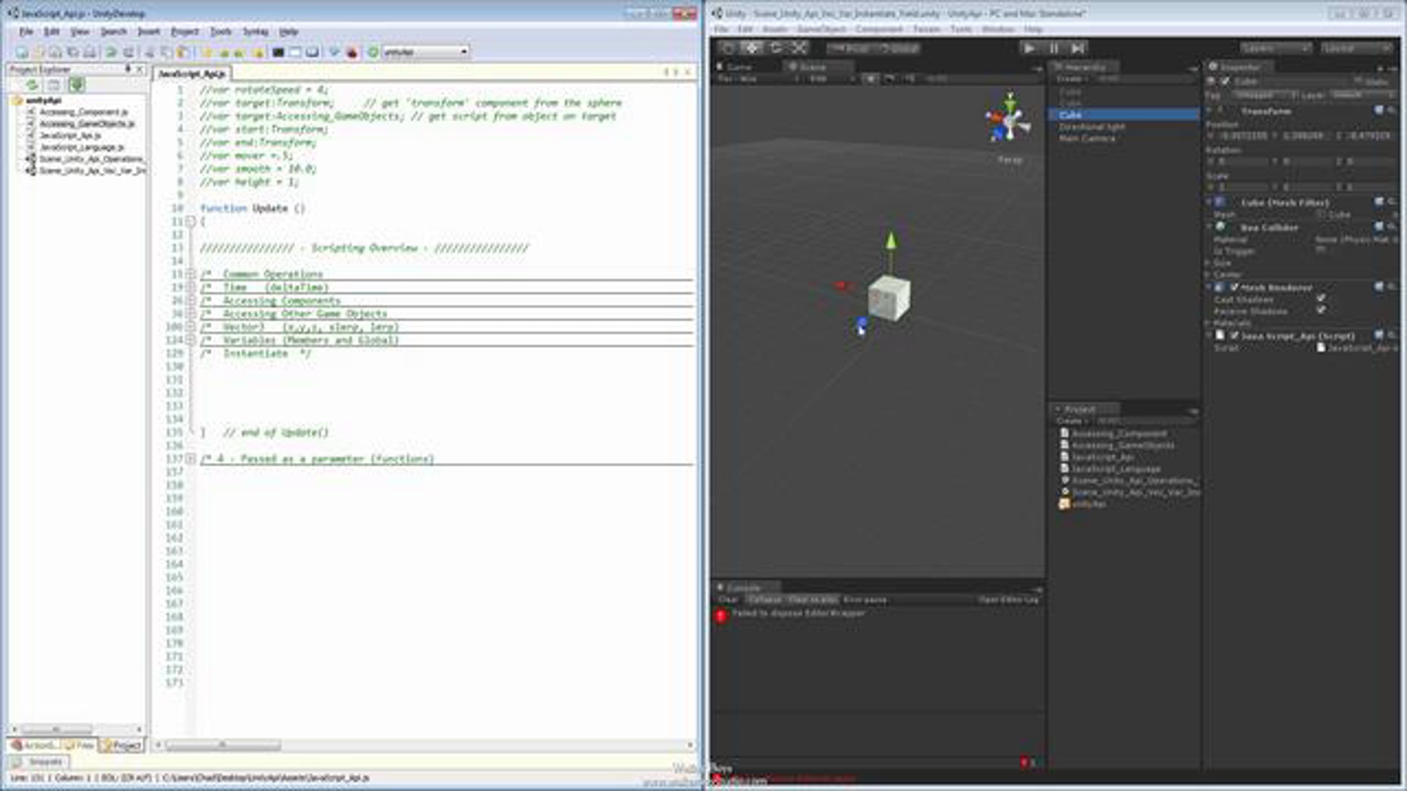The height and width of the screenshot is (791, 1407).
Task: Open the Layout dropdown in Unity
Action: 1357,48
